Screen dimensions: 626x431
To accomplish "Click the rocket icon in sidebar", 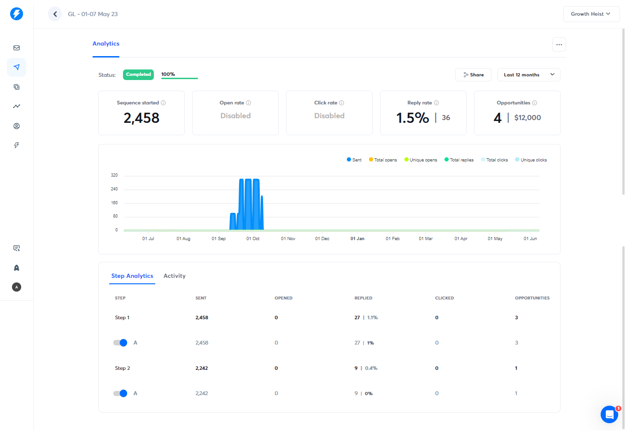I will pyautogui.click(x=17, y=268).
